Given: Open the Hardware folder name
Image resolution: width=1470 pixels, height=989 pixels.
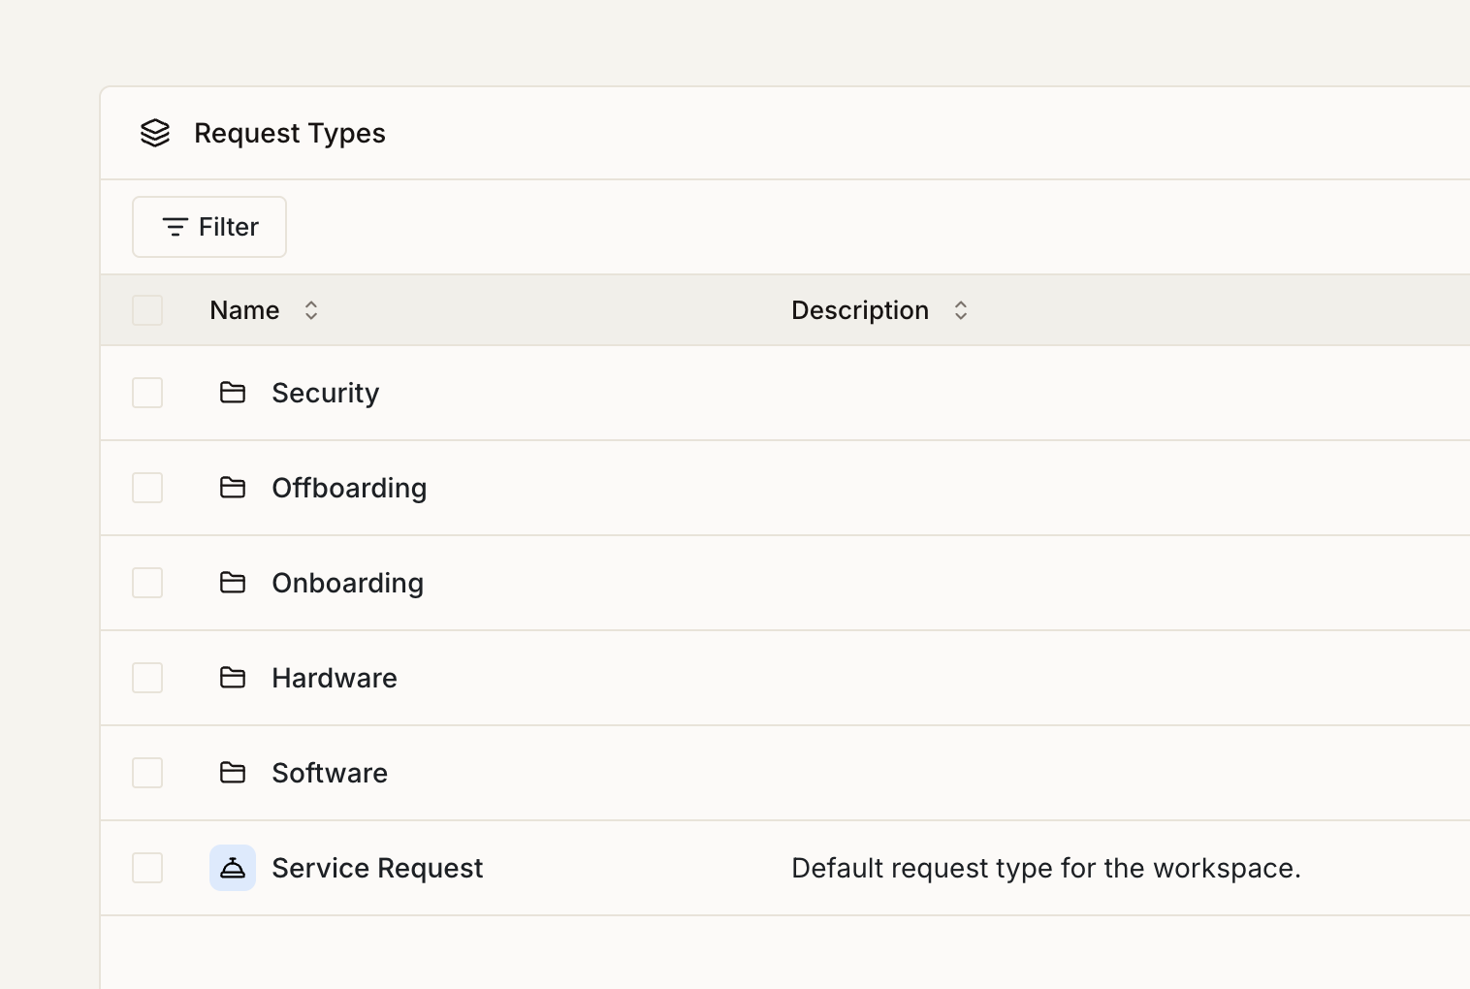Looking at the screenshot, I should pyautogui.click(x=335, y=678).
